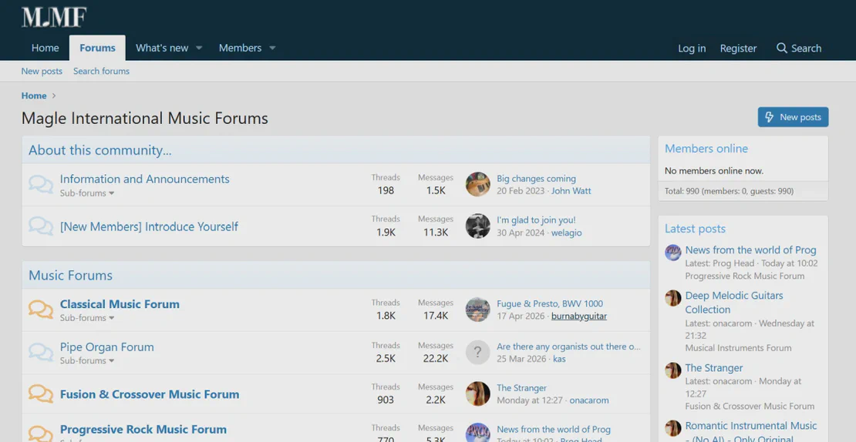Click Music Forums category heading

tap(70, 275)
